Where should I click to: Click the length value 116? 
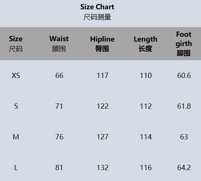click(x=146, y=168)
